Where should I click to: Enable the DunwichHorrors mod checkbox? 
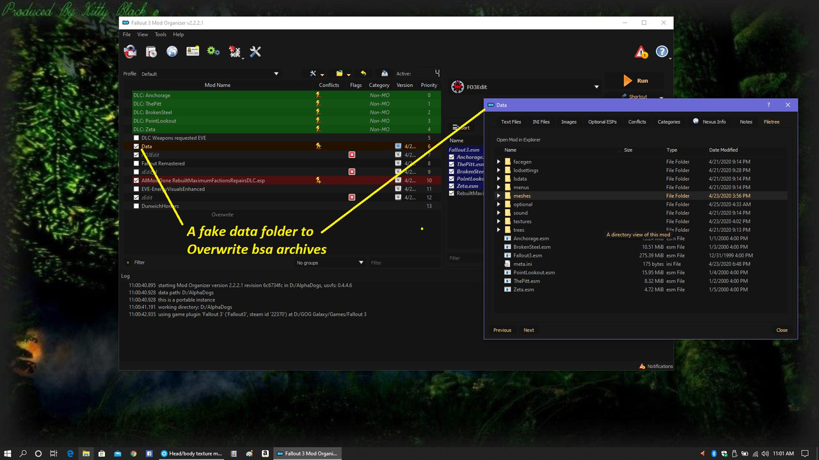point(136,206)
